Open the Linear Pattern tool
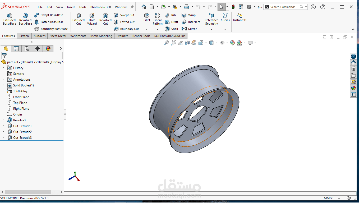The height and width of the screenshot is (203, 359). 158,19
